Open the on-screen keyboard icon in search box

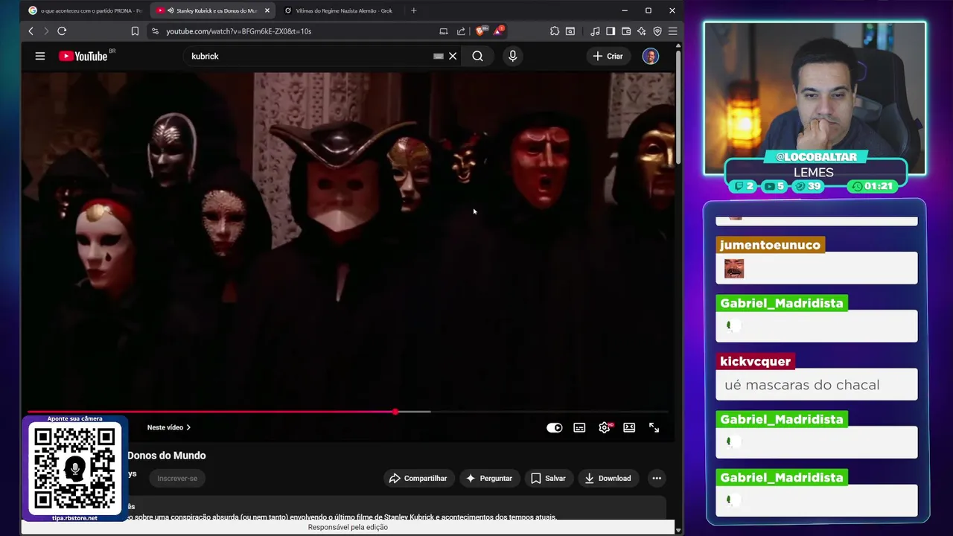[439, 56]
